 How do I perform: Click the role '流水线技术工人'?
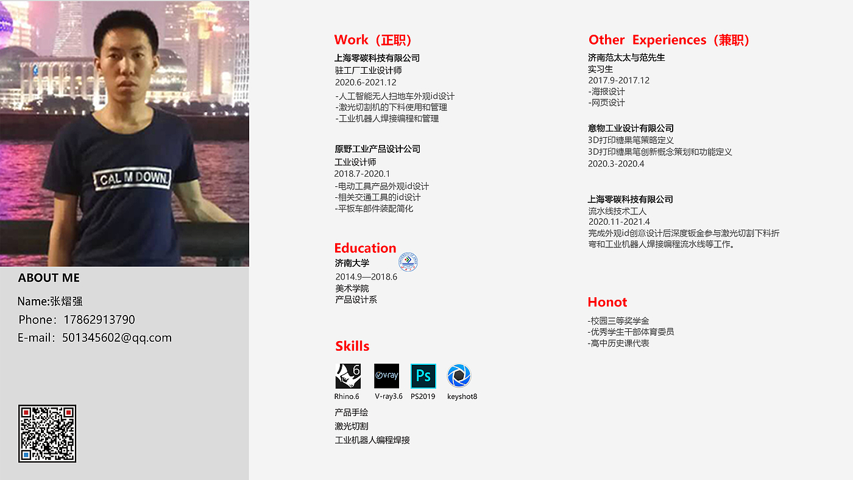pos(618,211)
